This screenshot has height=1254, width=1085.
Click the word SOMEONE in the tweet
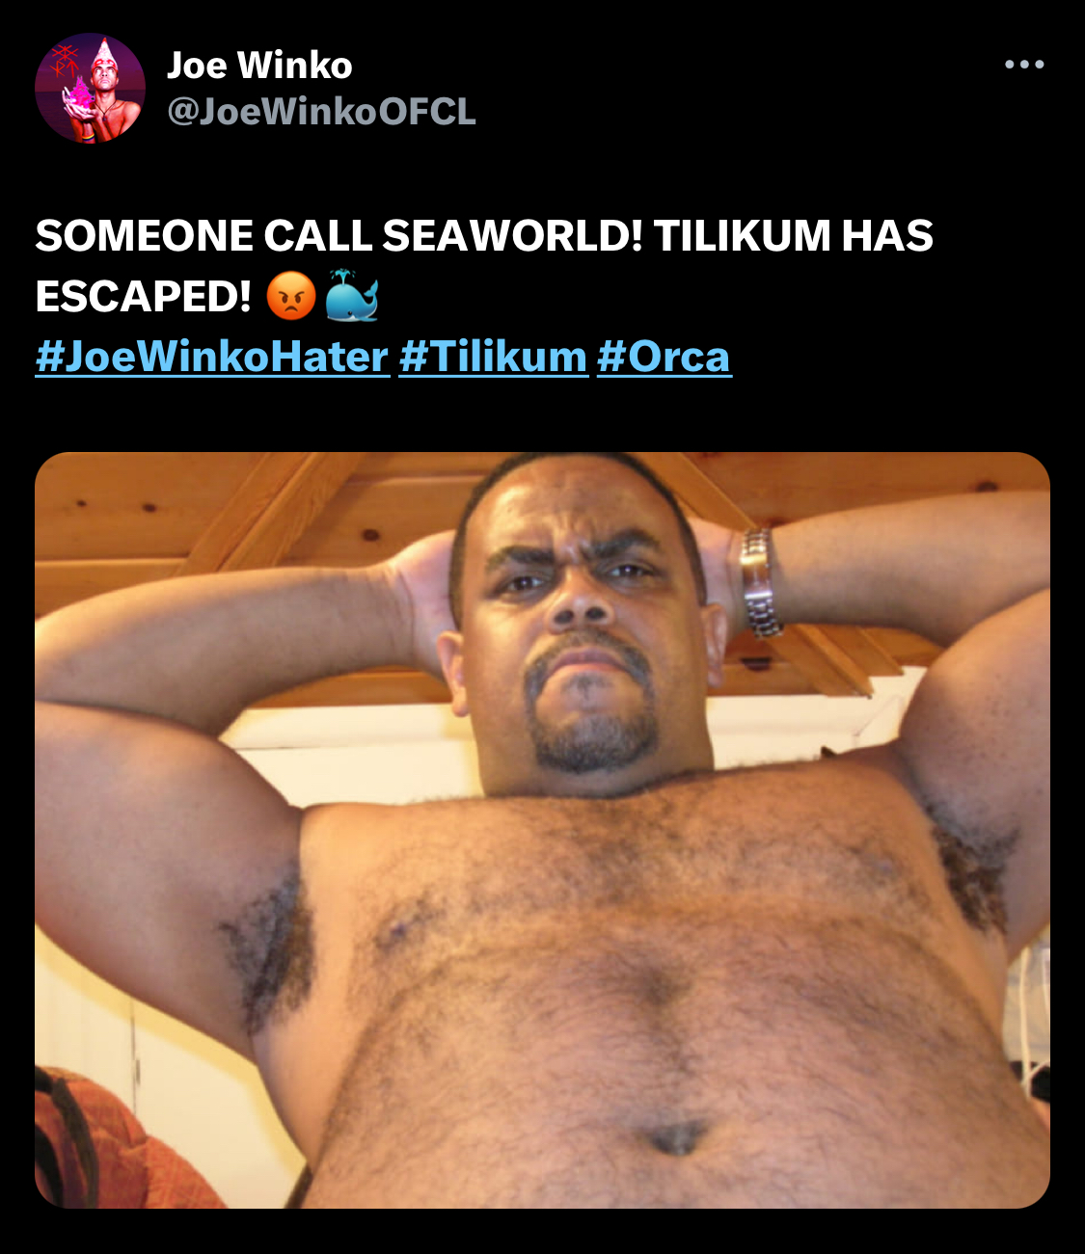click(x=144, y=236)
